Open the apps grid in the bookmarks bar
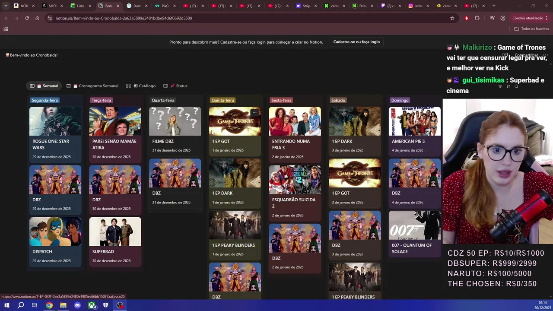Screen dimensions: 553x311 point(6,29)
